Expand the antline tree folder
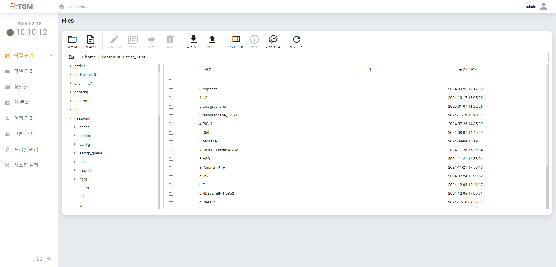The height and width of the screenshot is (267, 556). click(x=71, y=66)
